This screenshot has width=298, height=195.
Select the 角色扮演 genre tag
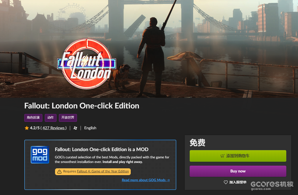[33, 118]
